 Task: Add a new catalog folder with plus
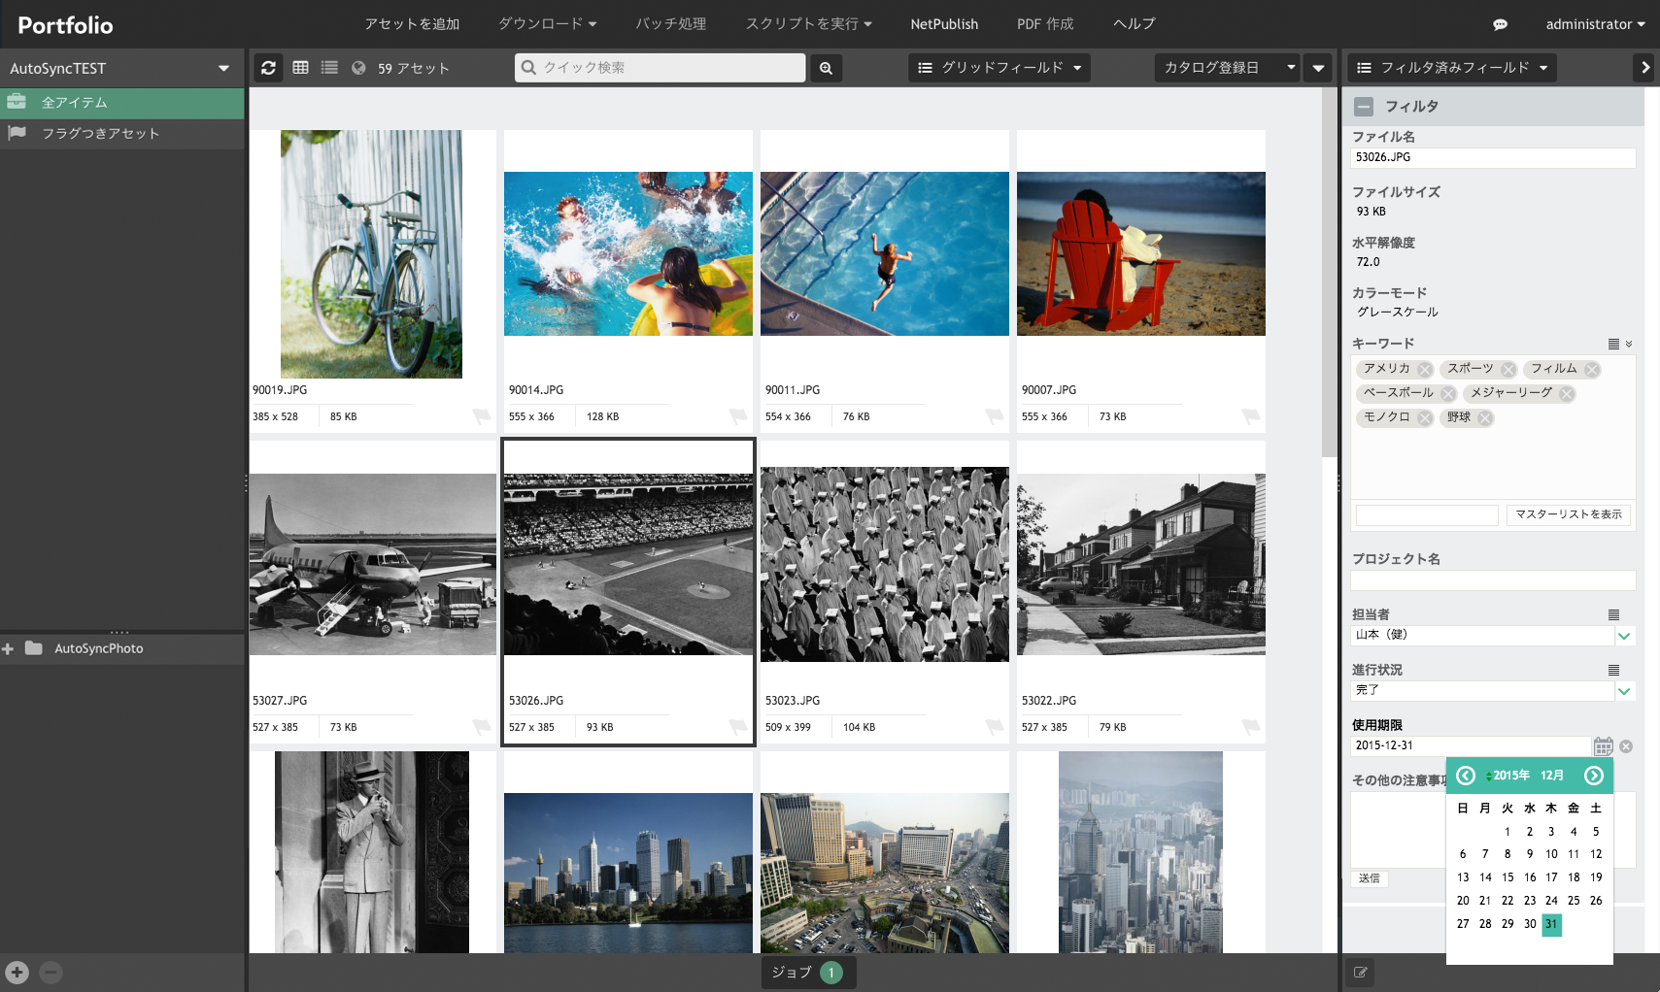(x=17, y=972)
